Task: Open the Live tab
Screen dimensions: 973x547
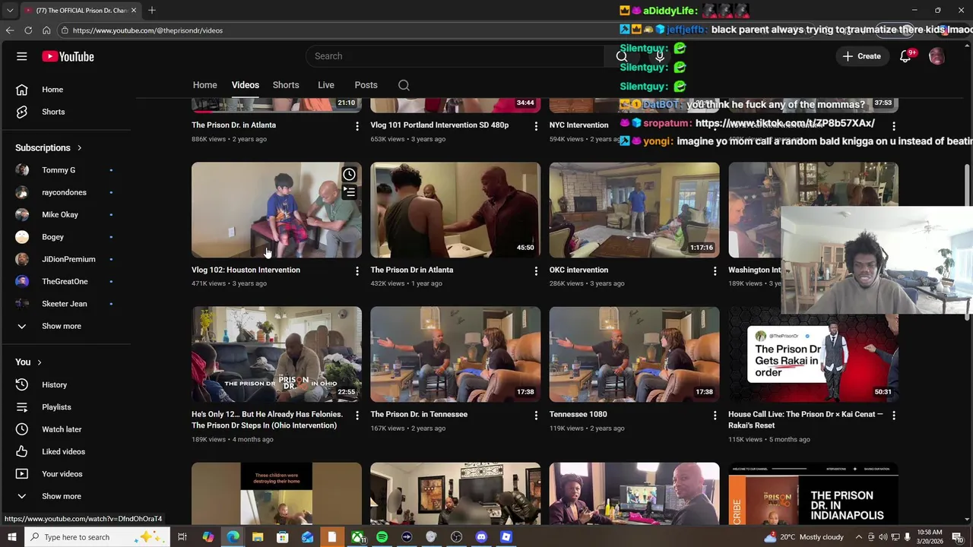Action: click(x=326, y=85)
